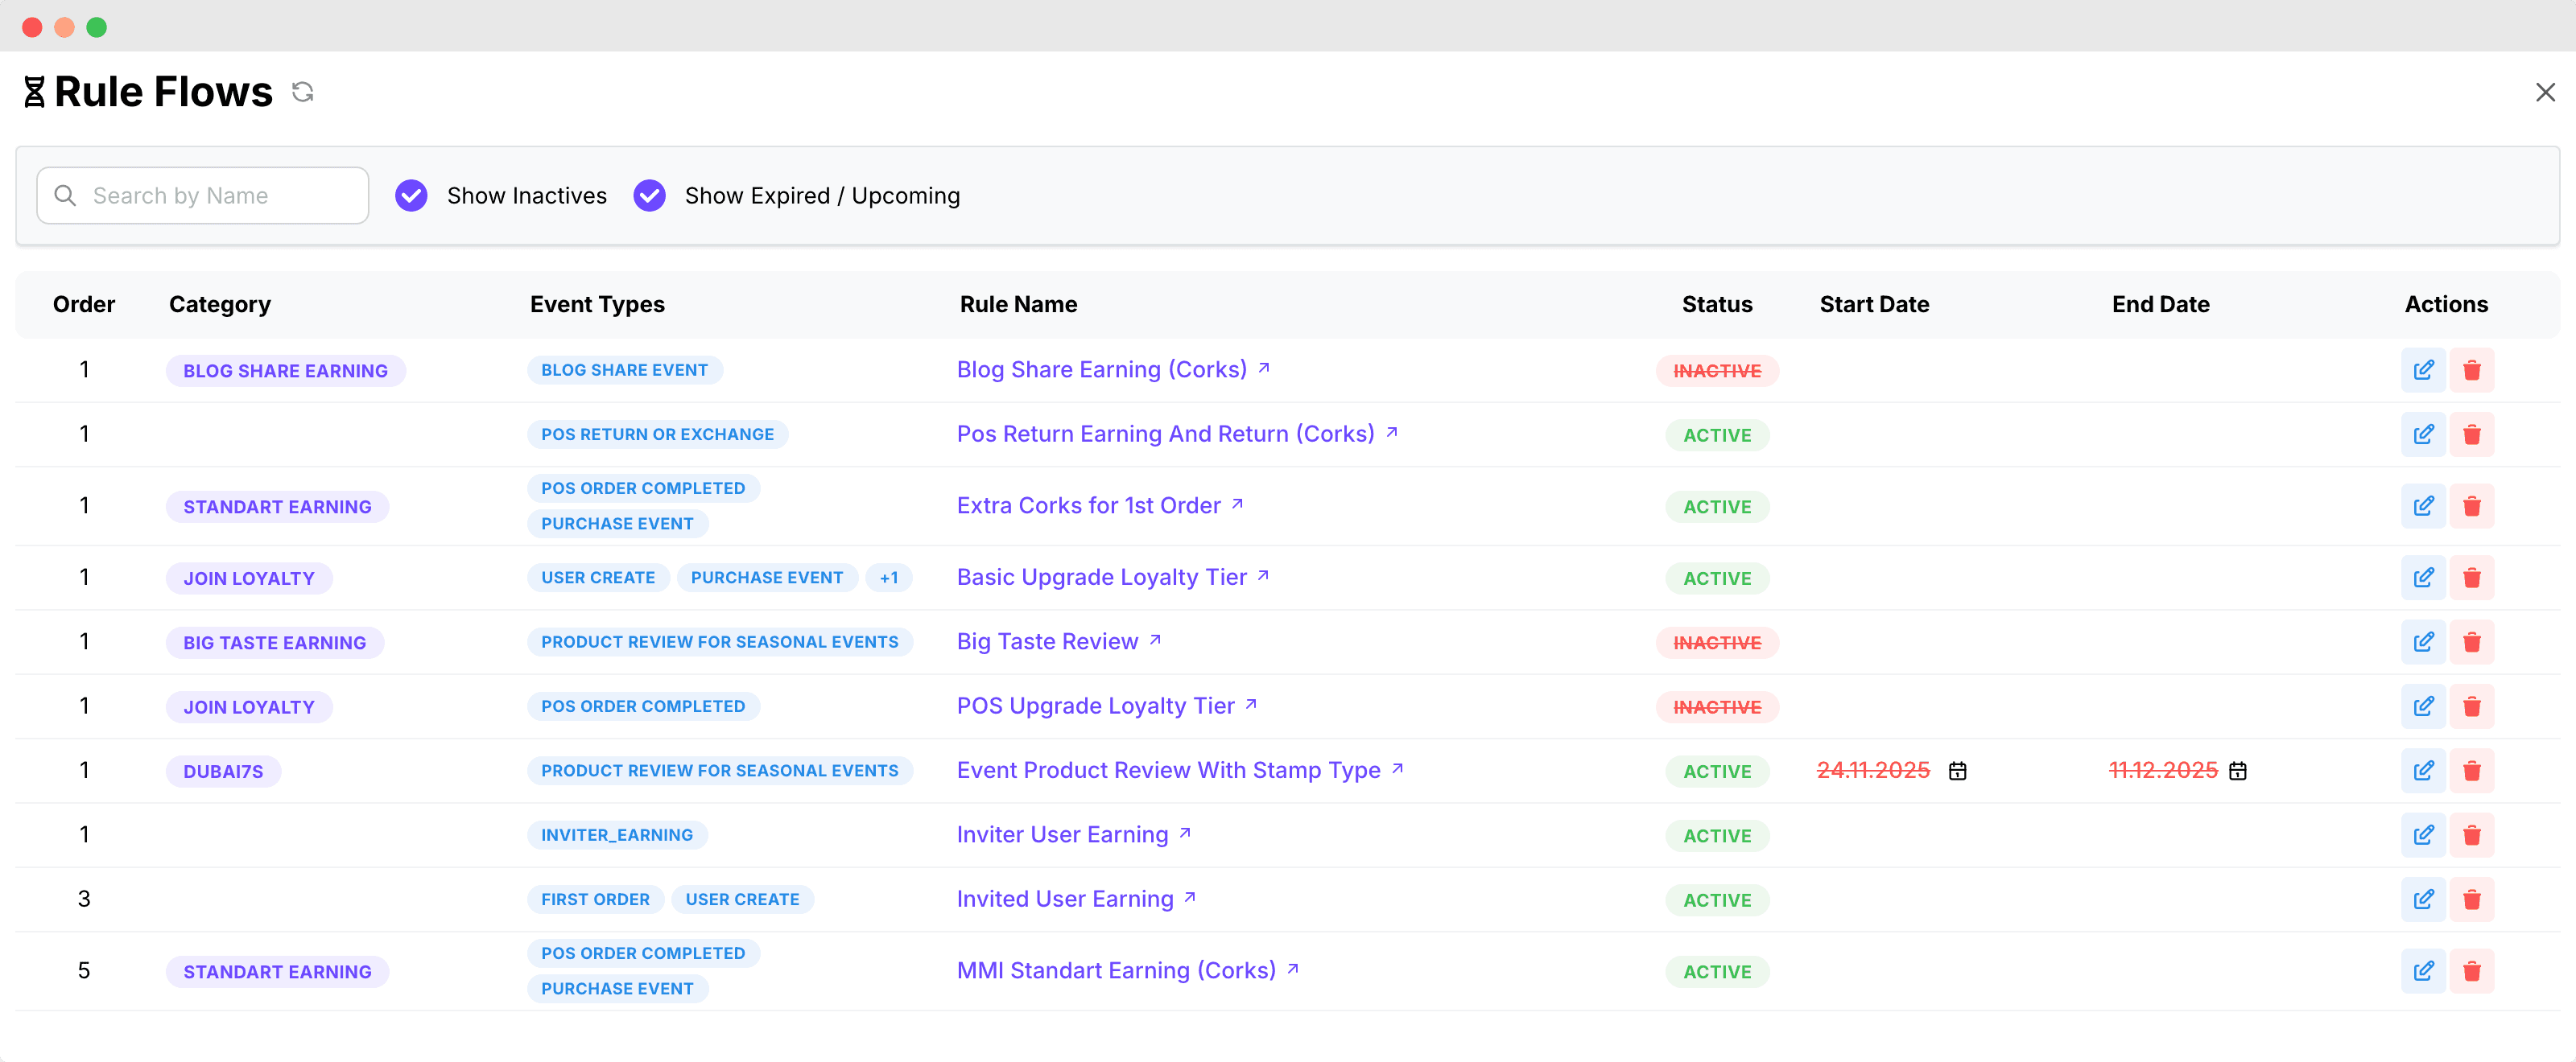The image size is (2576, 1062).
Task: Open the start date calendar icon for 24.11.2025
Action: tap(1957, 772)
